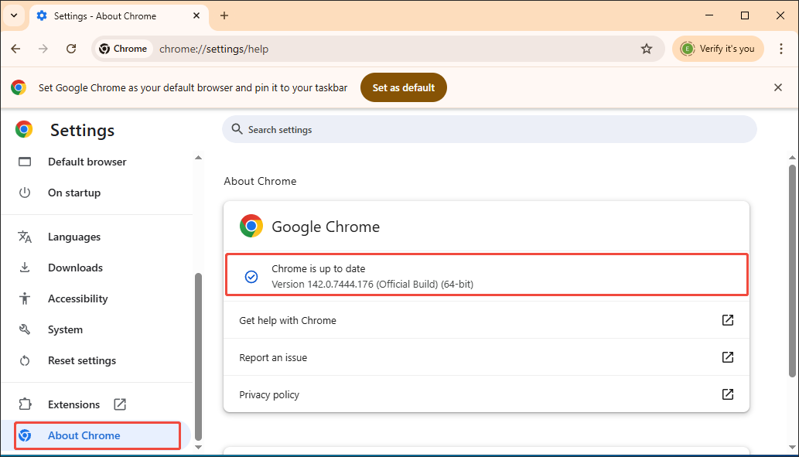Click the Accessibility person icon
This screenshot has height=457, width=799.
(x=24, y=298)
